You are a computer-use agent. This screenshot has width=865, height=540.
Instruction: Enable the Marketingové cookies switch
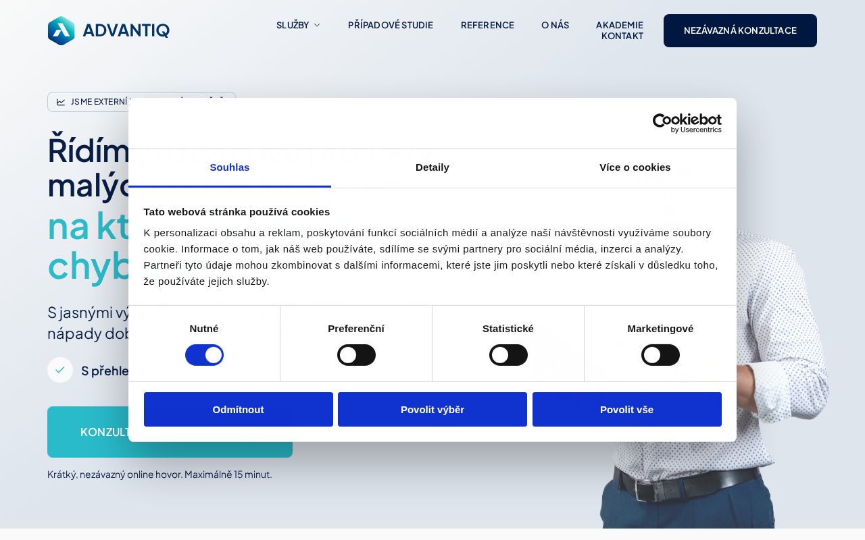[660, 355]
